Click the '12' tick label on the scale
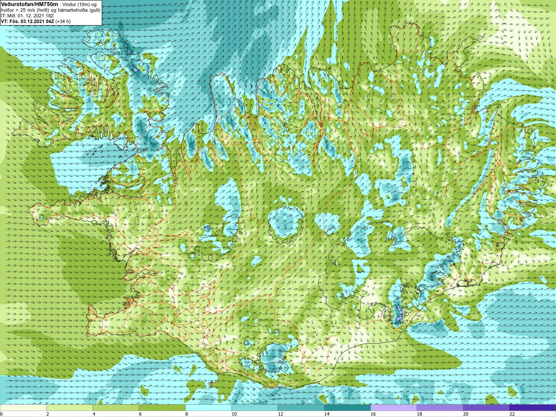This screenshot has width=556, height=417. point(281,414)
